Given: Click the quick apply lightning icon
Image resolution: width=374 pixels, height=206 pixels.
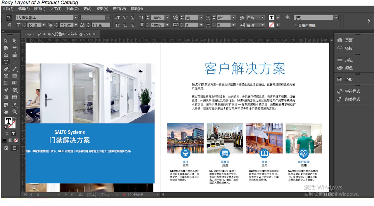Looking at the screenshot, I should click(x=369, y=21).
